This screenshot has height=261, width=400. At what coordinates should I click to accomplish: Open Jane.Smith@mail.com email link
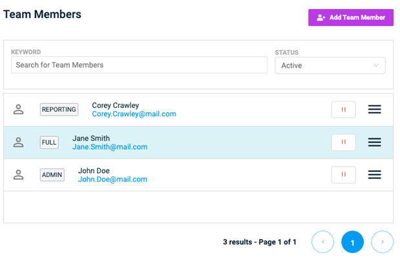(110, 147)
